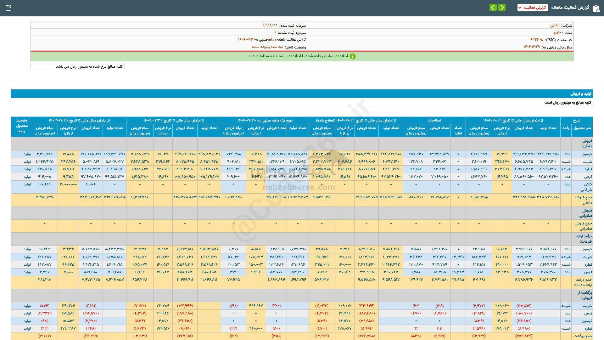
Task: Click the شرح column header
Action: click(x=576, y=120)
